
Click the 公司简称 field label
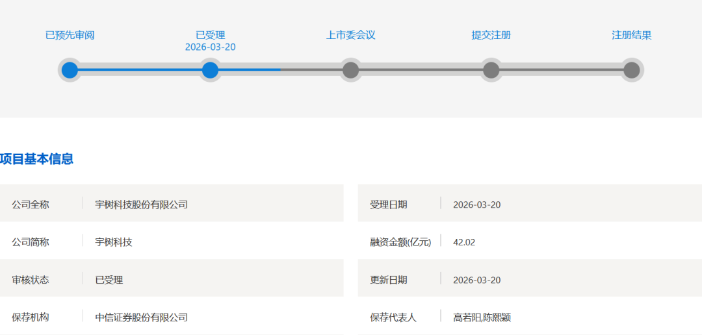(x=31, y=242)
